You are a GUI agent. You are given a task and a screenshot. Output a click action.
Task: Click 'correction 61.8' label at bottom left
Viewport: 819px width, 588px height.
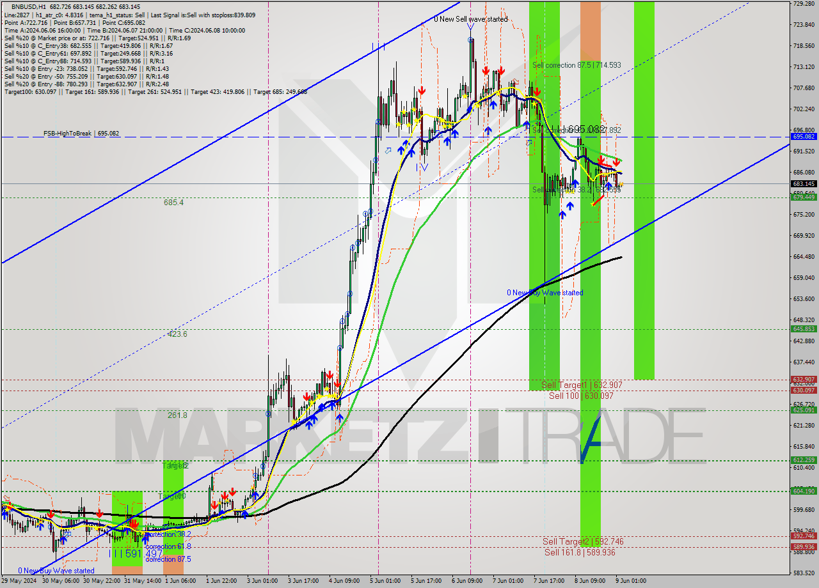pyautogui.click(x=168, y=546)
